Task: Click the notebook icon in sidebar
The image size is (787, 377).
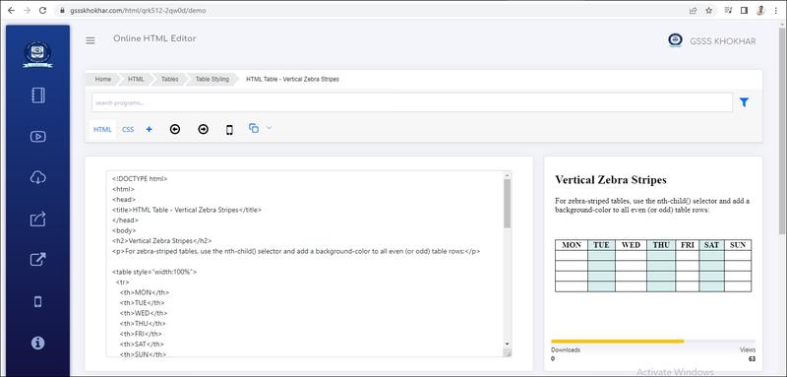Action: pyautogui.click(x=38, y=95)
